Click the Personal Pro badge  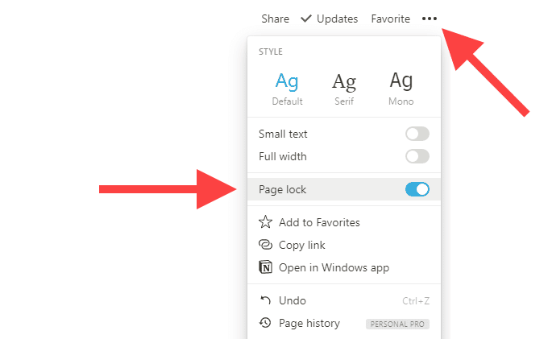[x=397, y=324]
